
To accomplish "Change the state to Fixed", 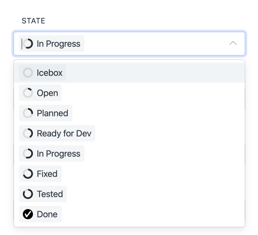I will click(47, 174).
